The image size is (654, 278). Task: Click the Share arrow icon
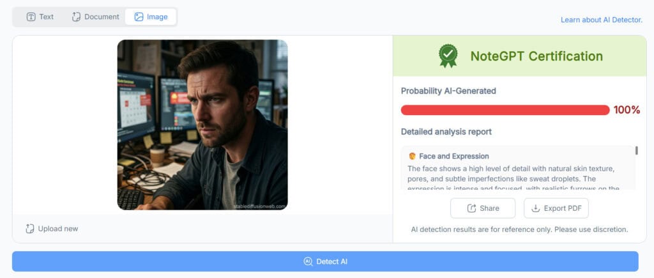click(472, 208)
